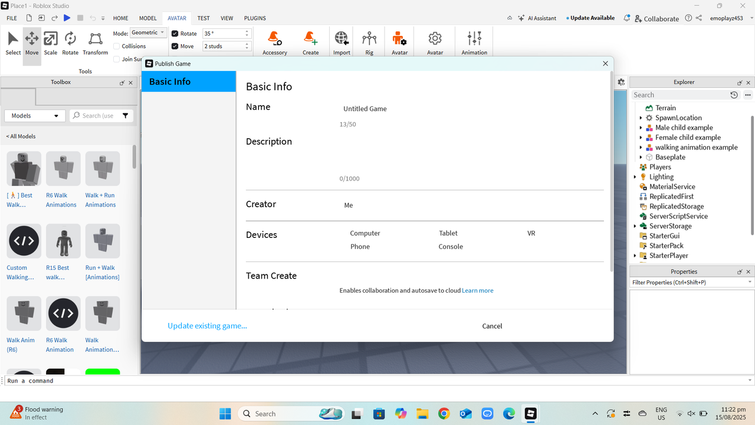Expand ServerStorage in Explorer

point(635,226)
